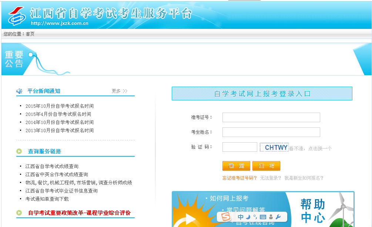Click the 江西省自学考试考生服务平台 title
Viewport: 372px width, 227px height.
[111, 13]
